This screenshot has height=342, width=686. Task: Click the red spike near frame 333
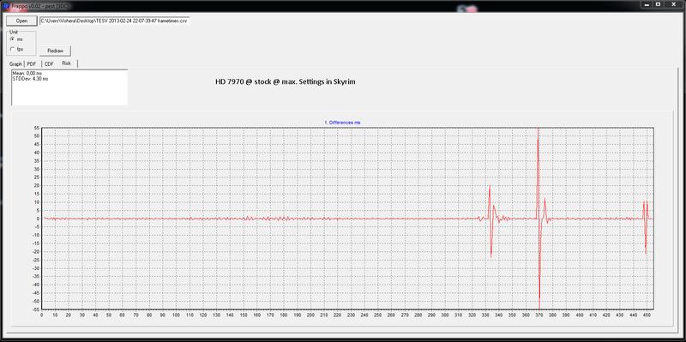coord(490,221)
